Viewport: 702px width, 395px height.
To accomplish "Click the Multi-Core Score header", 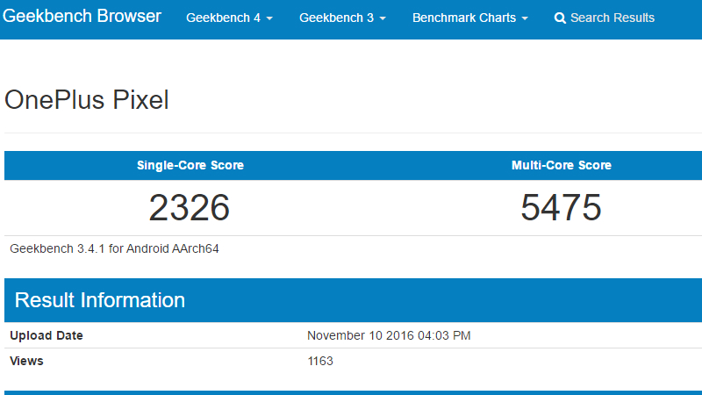I will coord(562,165).
